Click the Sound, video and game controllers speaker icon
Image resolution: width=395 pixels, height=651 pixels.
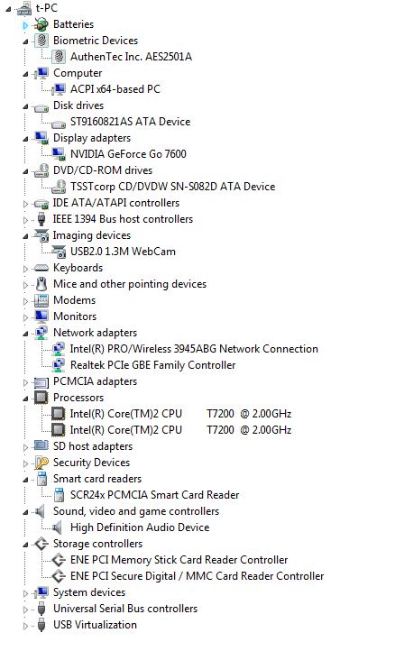tap(41, 511)
